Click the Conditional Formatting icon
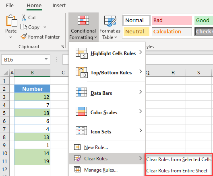213x176 pixels. pos(83,20)
